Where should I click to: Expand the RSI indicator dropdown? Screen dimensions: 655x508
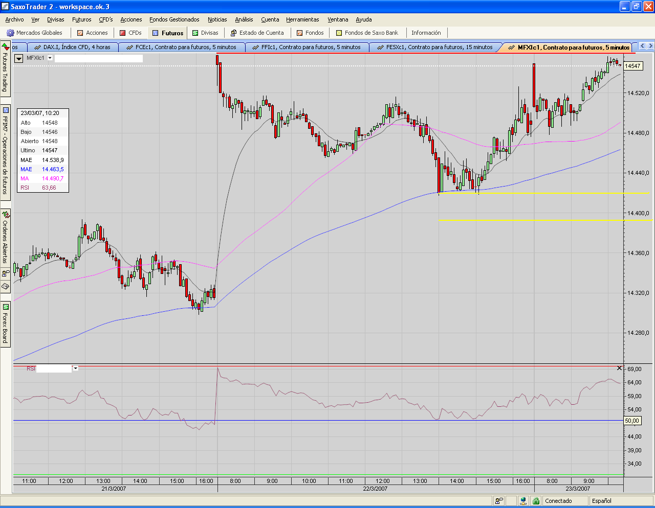[76, 368]
